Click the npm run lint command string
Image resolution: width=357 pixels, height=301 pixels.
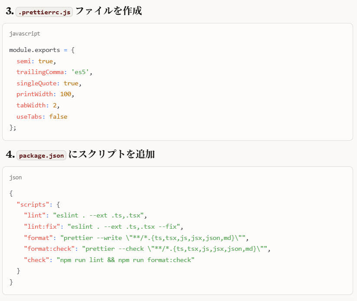pyautogui.click(x=126, y=260)
